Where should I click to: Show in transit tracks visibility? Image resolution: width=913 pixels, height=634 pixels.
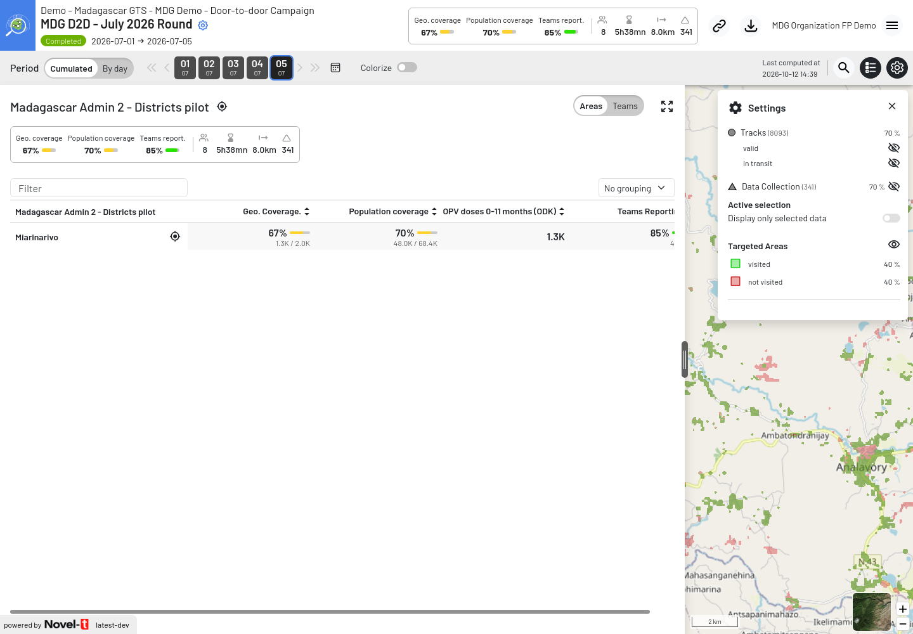click(894, 163)
